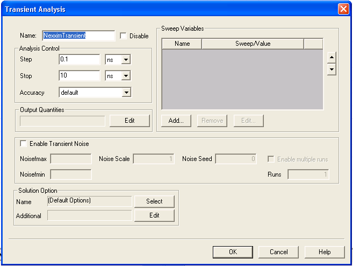
Task: Click Add... to add sweep variable
Action: (x=176, y=121)
